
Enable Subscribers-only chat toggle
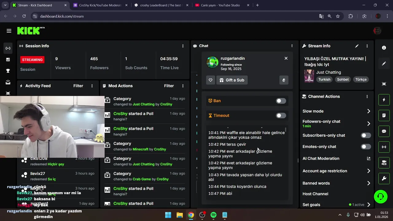click(366, 135)
